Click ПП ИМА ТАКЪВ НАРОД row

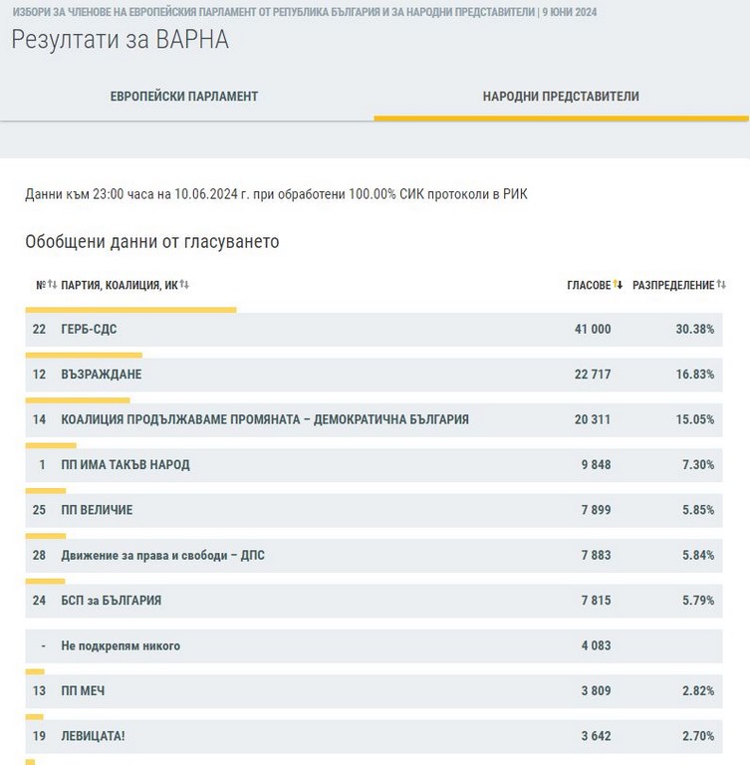coord(374,465)
